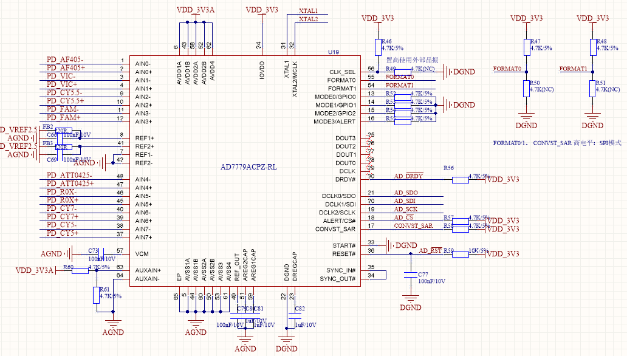Select the AUXAIN+ pin name
The height and width of the screenshot is (356, 627).
pyautogui.click(x=148, y=270)
